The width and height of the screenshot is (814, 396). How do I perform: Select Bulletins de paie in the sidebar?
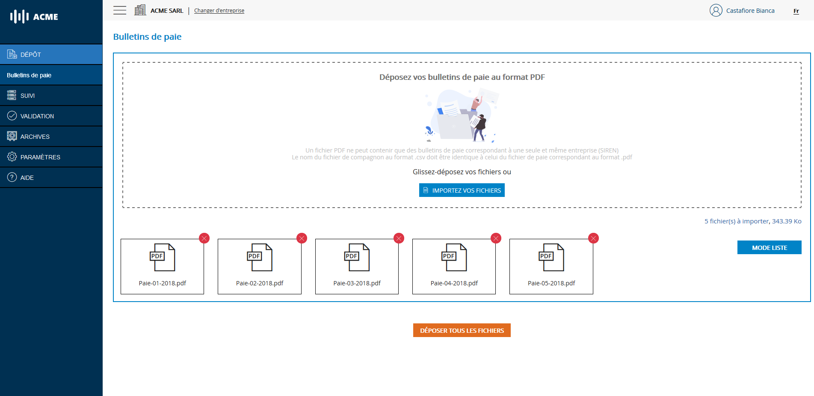pos(29,75)
